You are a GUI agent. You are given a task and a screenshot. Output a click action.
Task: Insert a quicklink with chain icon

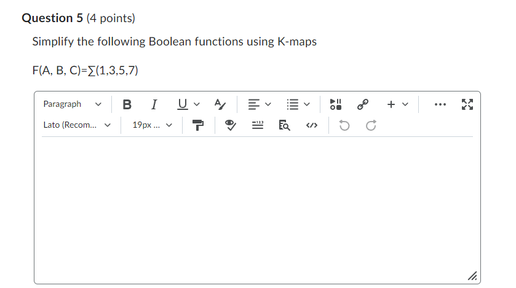pyautogui.click(x=363, y=104)
